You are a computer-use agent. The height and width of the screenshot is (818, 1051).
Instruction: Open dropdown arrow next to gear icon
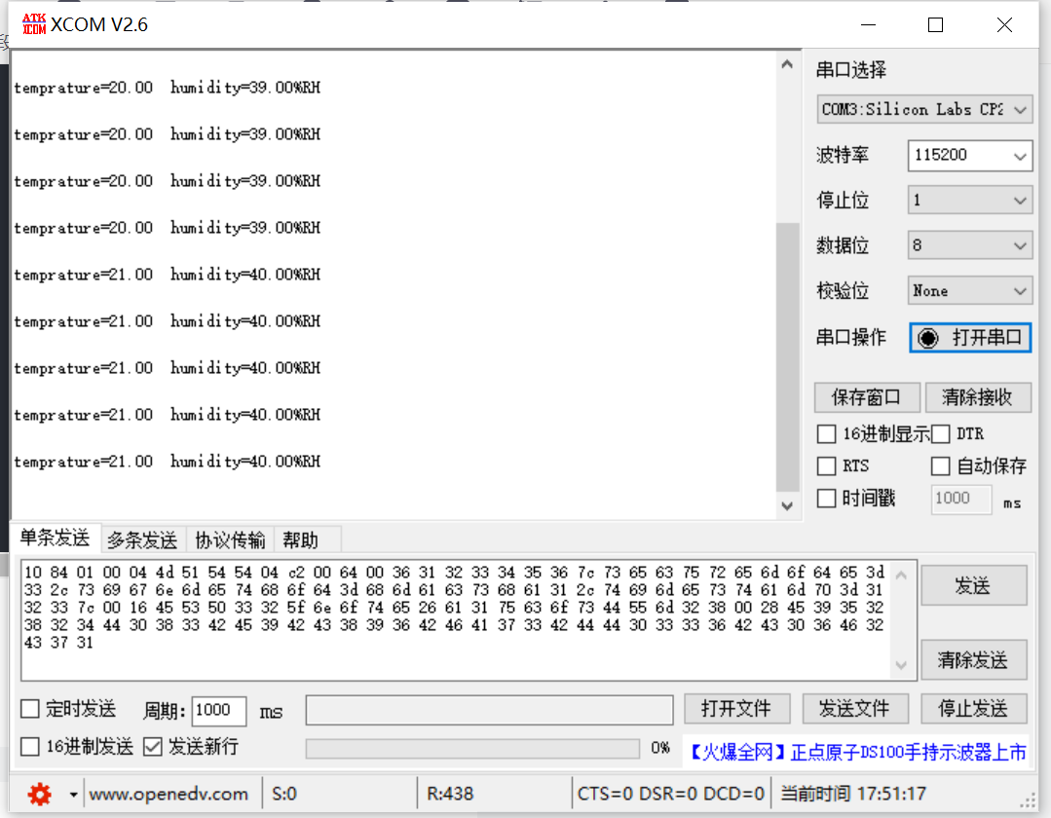tap(73, 795)
